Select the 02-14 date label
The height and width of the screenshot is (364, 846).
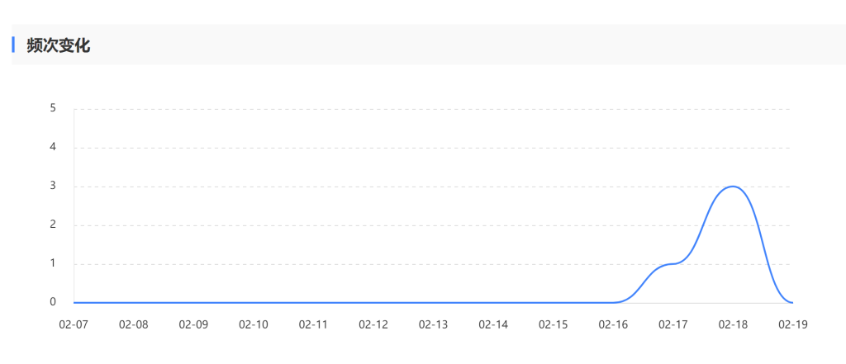point(493,325)
